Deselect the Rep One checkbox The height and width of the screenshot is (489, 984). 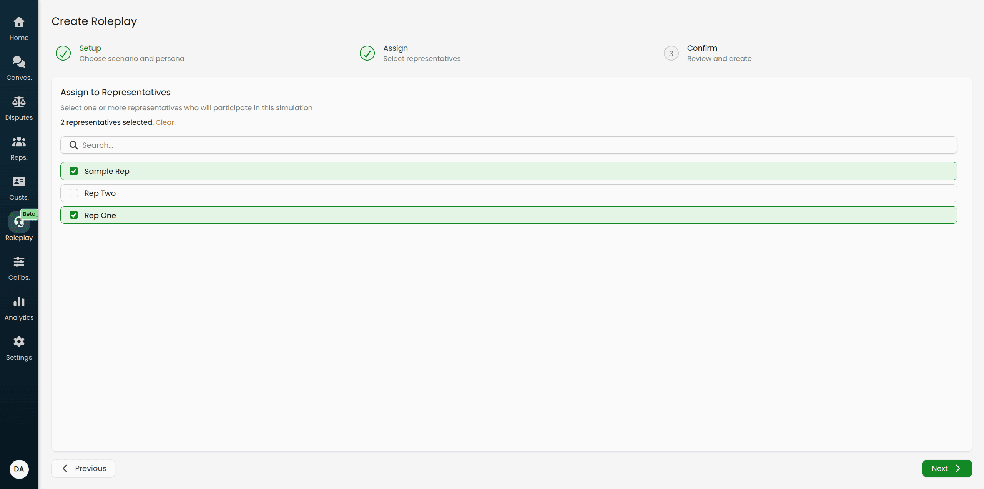74,215
